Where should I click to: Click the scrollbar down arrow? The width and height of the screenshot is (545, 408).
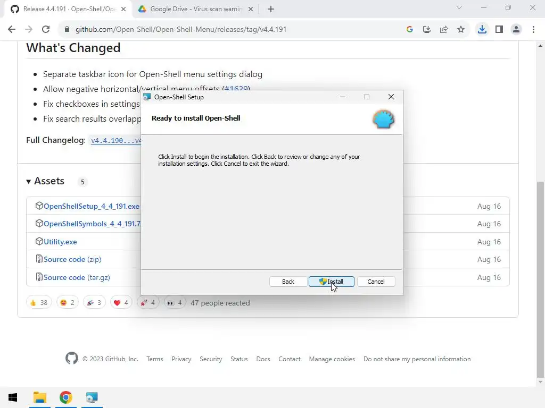click(x=540, y=382)
